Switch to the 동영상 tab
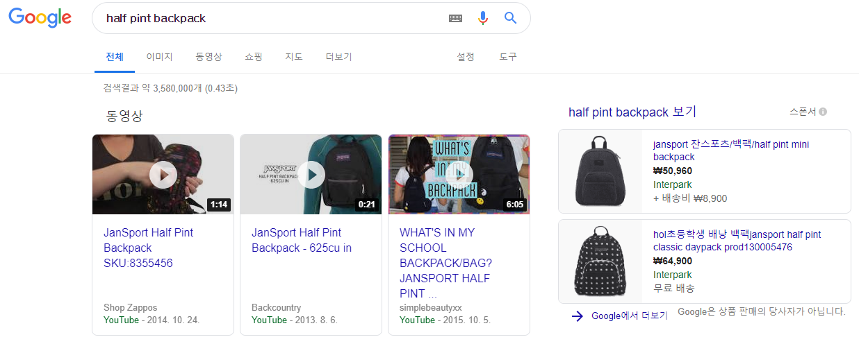This screenshot has width=859, height=344. coord(209,57)
